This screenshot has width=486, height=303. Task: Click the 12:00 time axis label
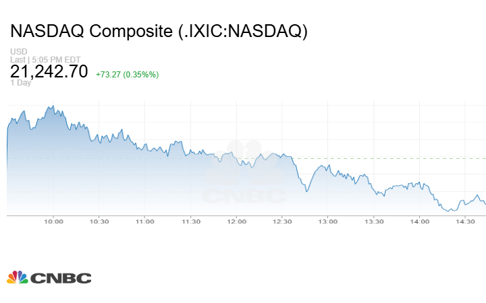tap(236, 221)
